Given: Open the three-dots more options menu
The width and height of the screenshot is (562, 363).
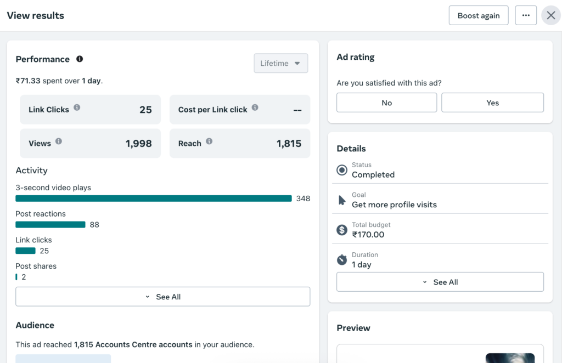Looking at the screenshot, I should [526, 15].
